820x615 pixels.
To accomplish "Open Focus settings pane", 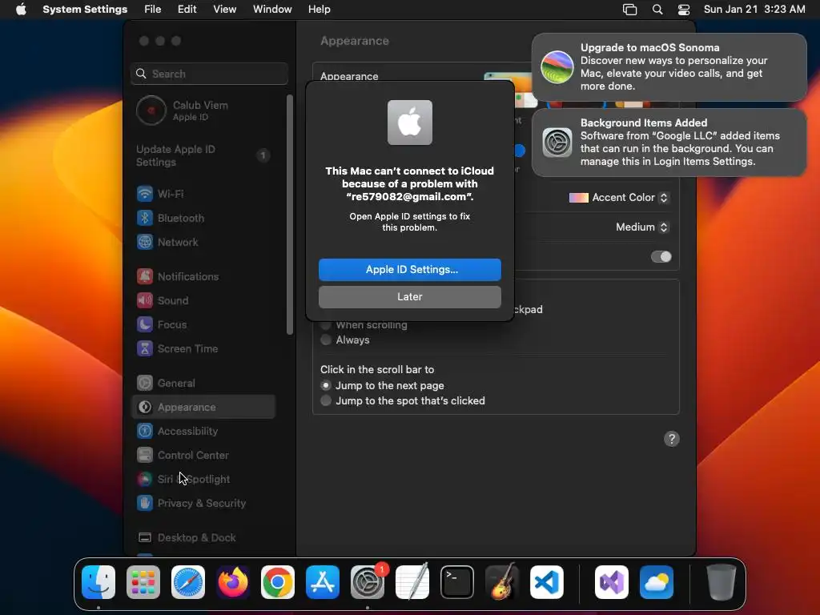I will click(x=203, y=325).
